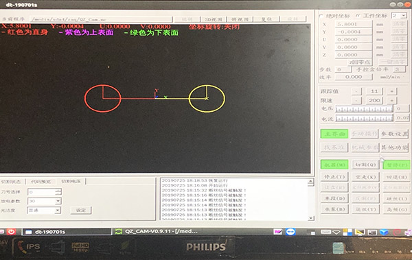Switch to the 代码预览 code preview tab

coord(41,182)
